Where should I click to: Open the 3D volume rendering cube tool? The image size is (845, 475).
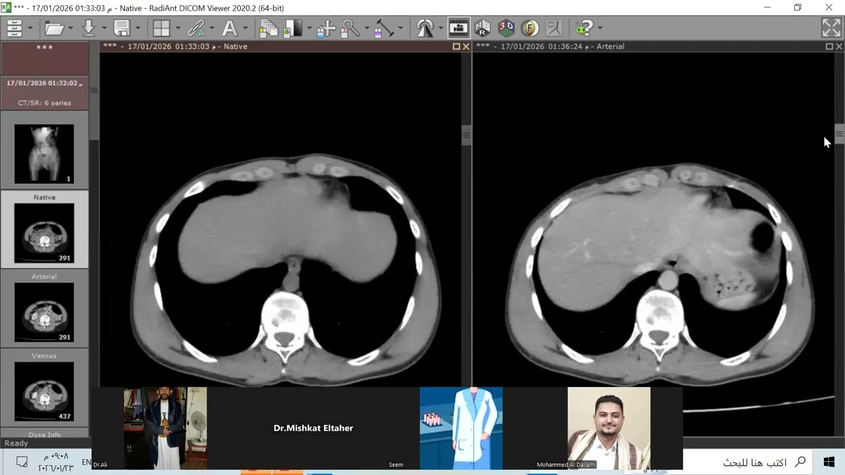coord(506,28)
